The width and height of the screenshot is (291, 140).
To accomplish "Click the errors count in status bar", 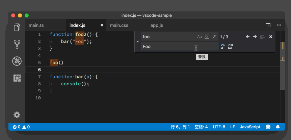I will click(x=17, y=127).
